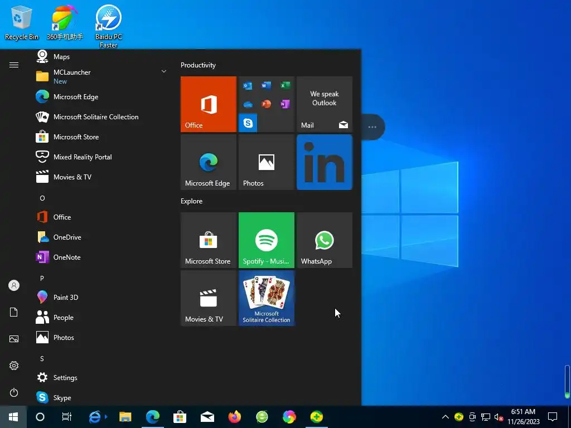The width and height of the screenshot is (571, 428).
Task: Open the WhatsApp tile
Action: point(325,240)
